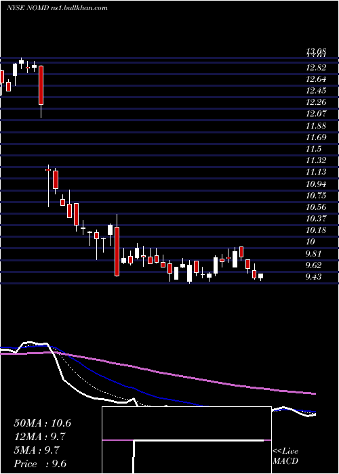Click the 10.37 price axis label

[x=316, y=219]
